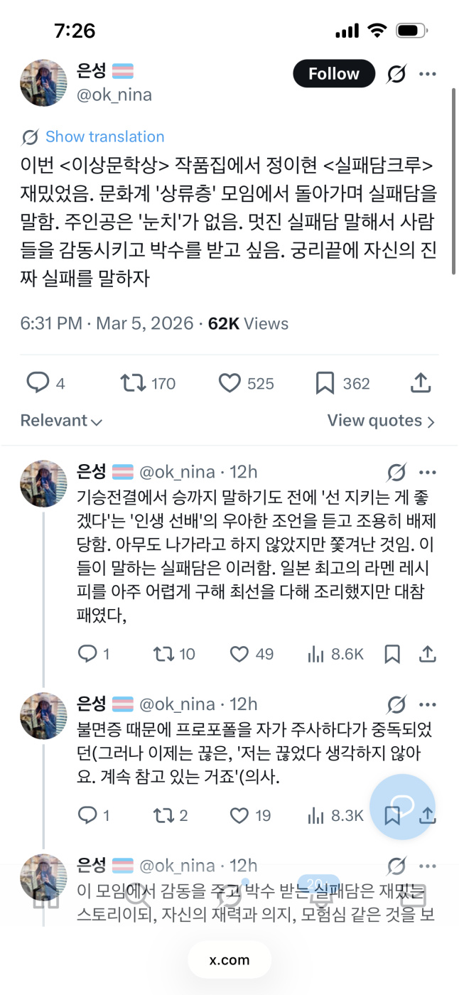Like the reply with 49 likes

coord(239,654)
